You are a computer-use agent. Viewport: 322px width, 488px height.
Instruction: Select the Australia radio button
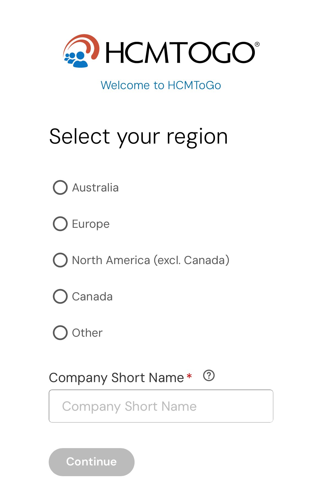pos(60,188)
